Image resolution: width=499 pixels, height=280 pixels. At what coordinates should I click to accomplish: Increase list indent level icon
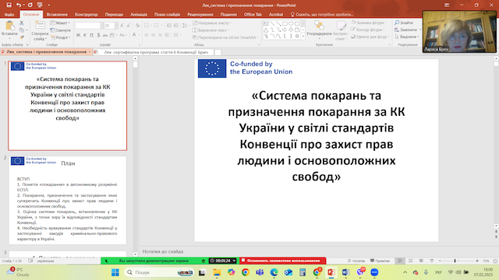pos(176,26)
